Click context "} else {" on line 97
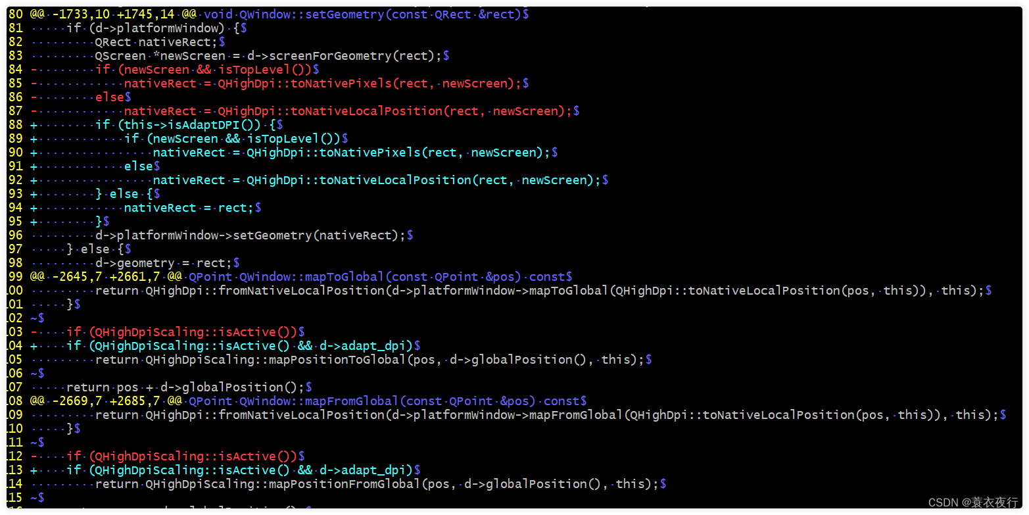1029x515 pixels. coord(95,249)
